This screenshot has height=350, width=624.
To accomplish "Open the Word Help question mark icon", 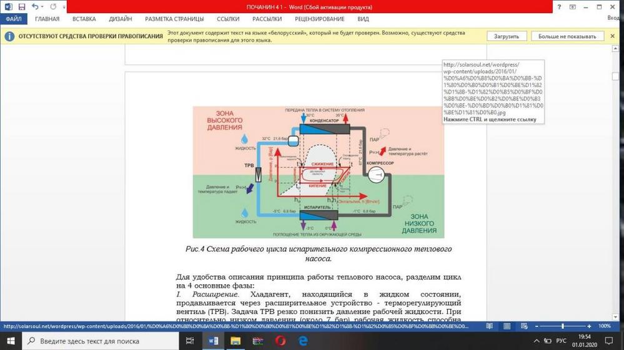I will pyautogui.click(x=559, y=7).
